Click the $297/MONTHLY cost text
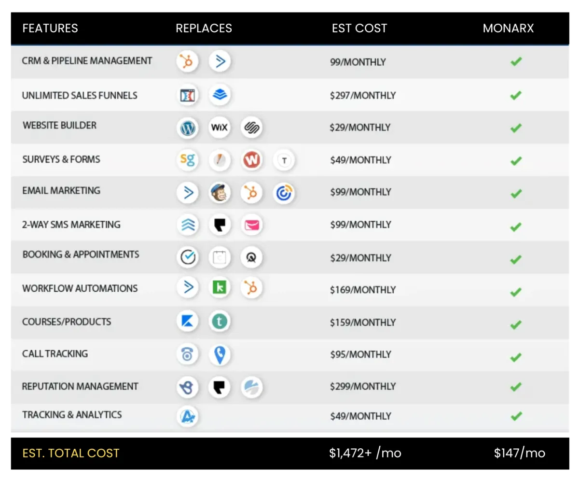The width and height of the screenshot is (579, 484). click(x=362, y=96)
